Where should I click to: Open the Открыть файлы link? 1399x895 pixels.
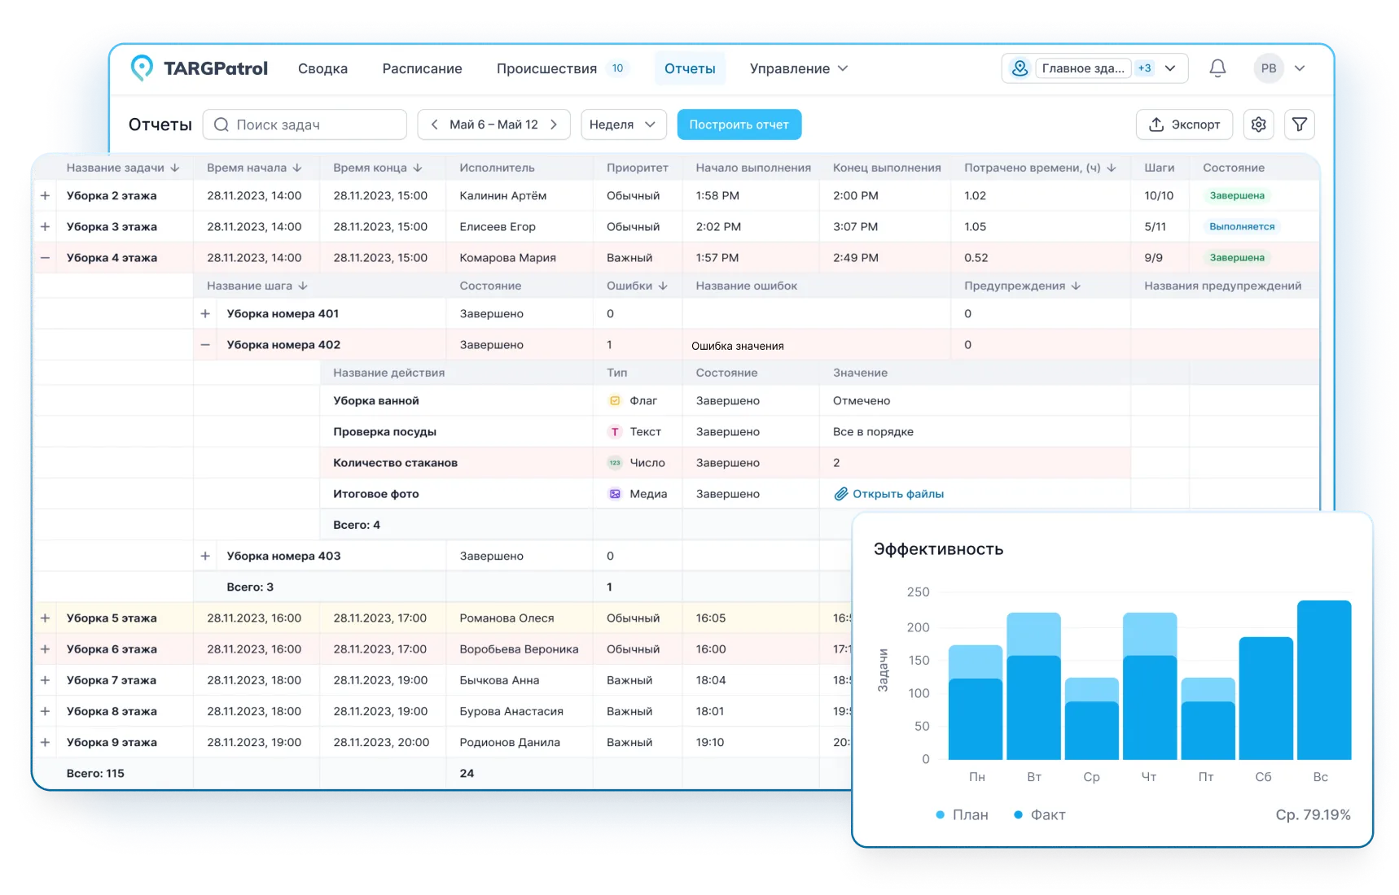tap(897, 494)
